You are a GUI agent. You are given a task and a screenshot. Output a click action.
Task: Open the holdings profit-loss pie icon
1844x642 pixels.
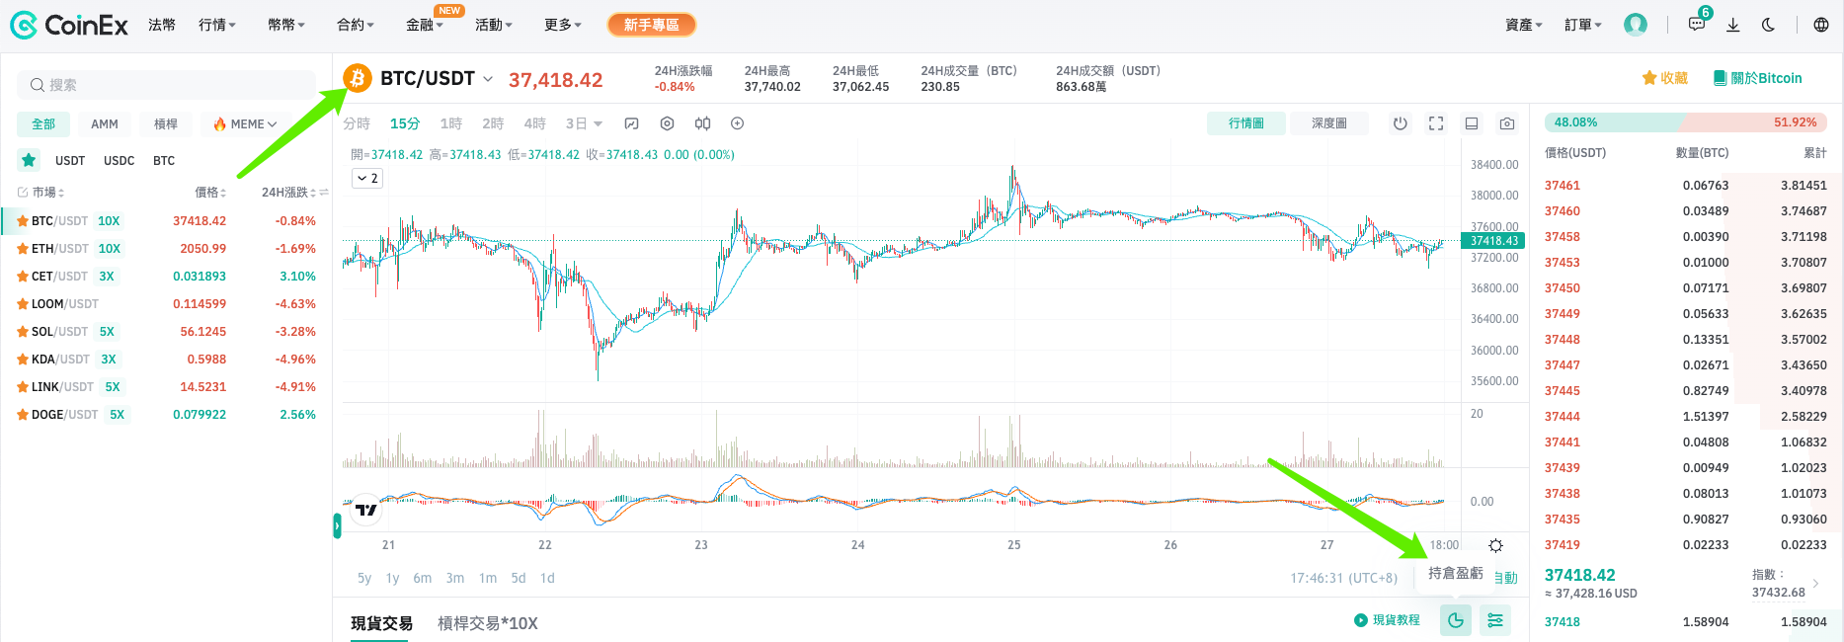tap(1456, 620)
